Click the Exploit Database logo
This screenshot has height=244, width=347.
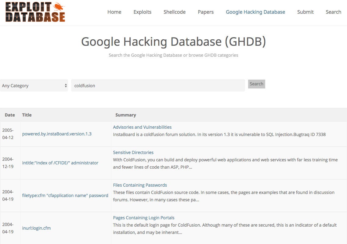[x=35, y=12]
